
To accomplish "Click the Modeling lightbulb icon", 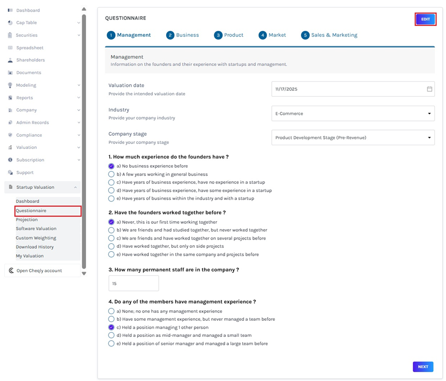I will [10, 85].
